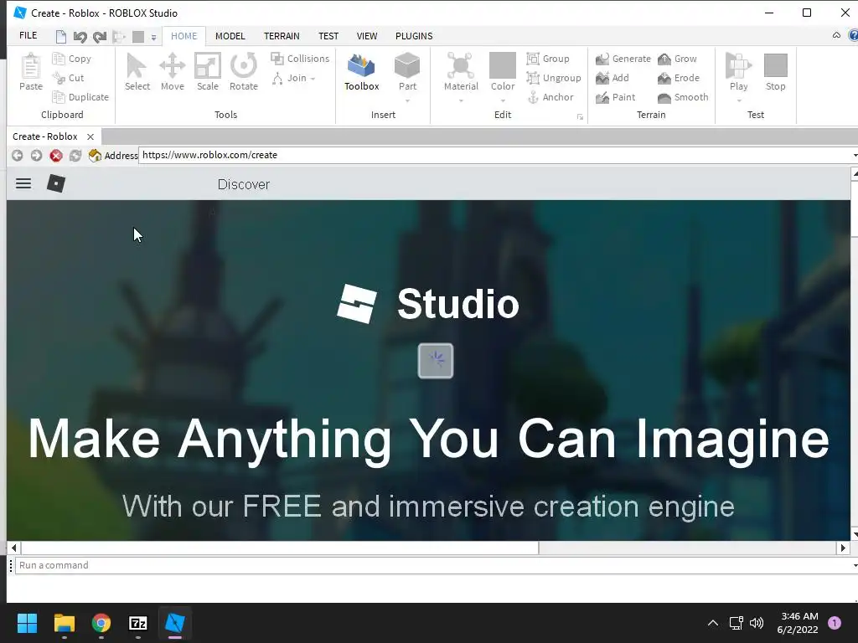This screenshot has height=643, width=858.
Task: Open the Join dropdown
Action: point(294,78)
